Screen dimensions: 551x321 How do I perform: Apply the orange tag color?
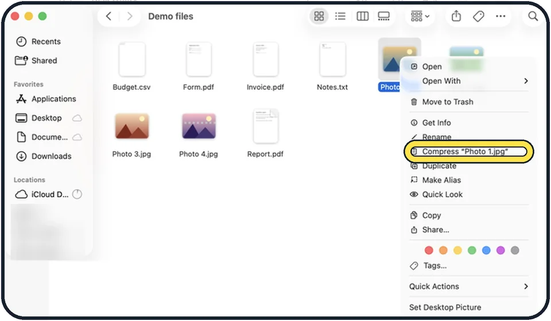(x=443, y=250)
